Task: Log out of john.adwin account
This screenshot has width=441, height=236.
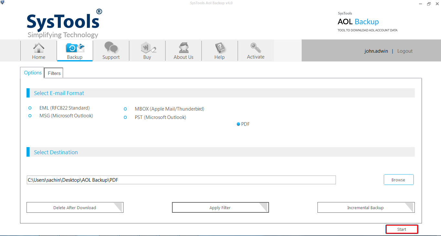Action: point(405,51)
